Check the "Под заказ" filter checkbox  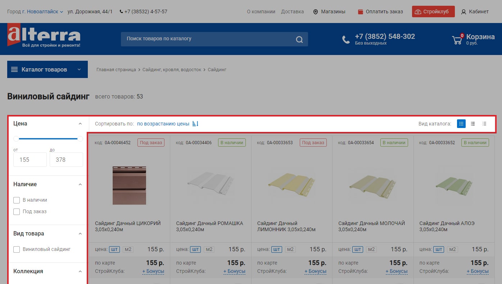coord(17,212)
